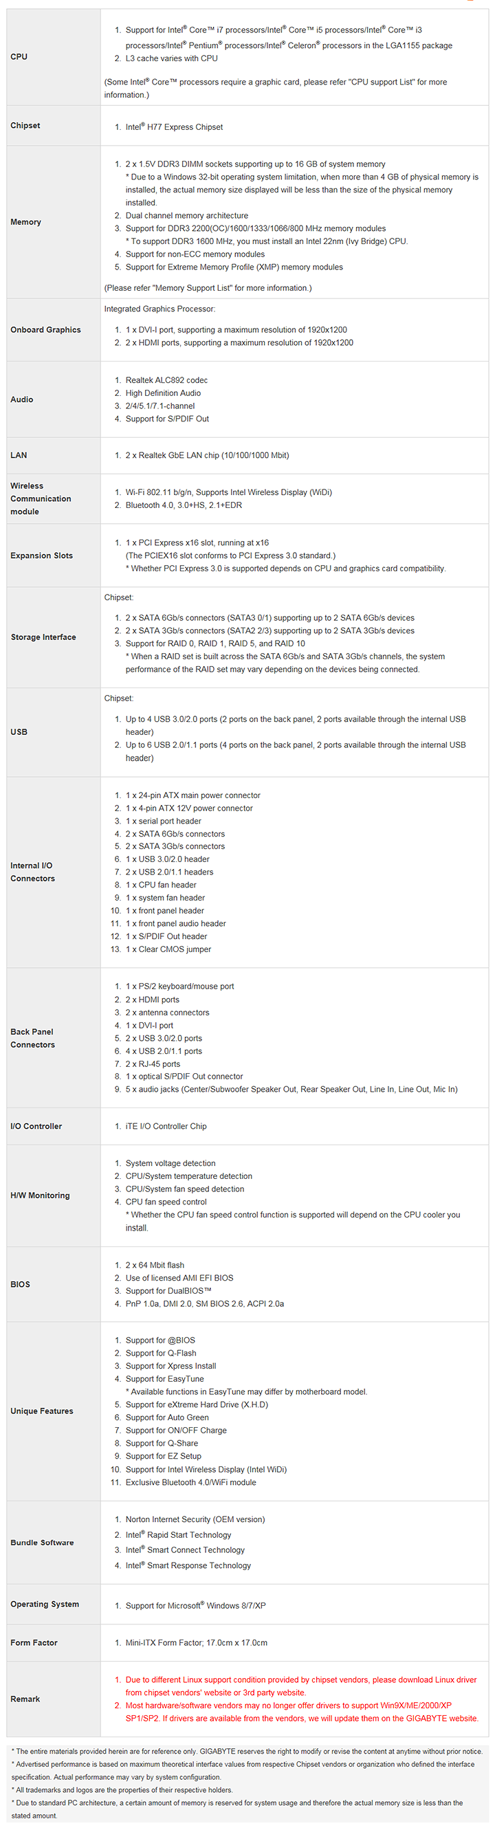Click the LAN row label
This screenshot has width=495, height=1830.
point(19,455)
